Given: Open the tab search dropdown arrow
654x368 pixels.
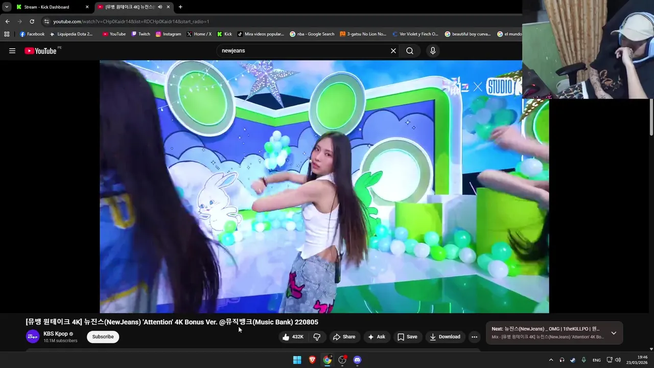Looking at the screenshot, I should click(7, 7).
